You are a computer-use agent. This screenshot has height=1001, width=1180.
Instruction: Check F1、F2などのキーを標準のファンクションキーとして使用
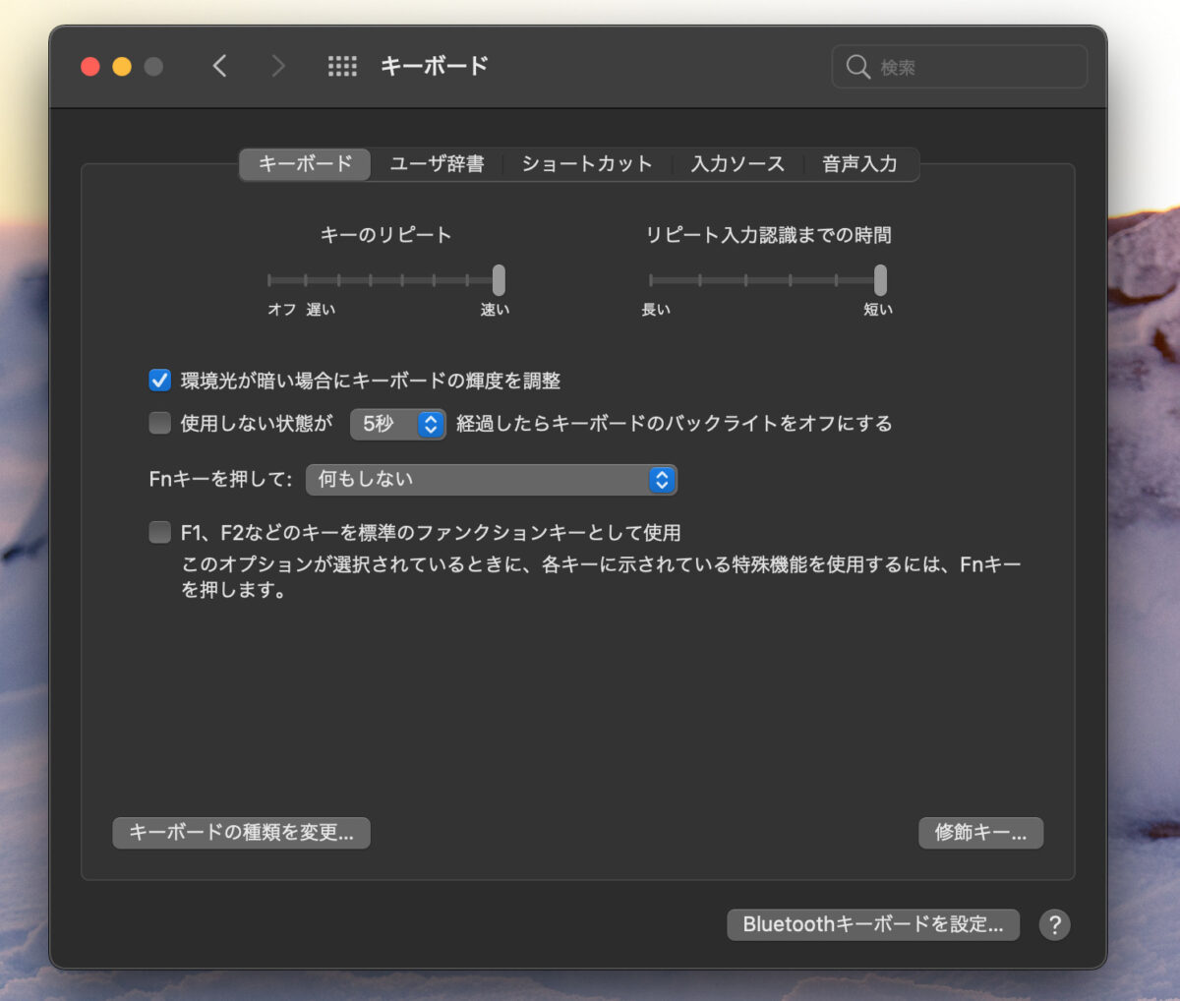pos(159,532)
